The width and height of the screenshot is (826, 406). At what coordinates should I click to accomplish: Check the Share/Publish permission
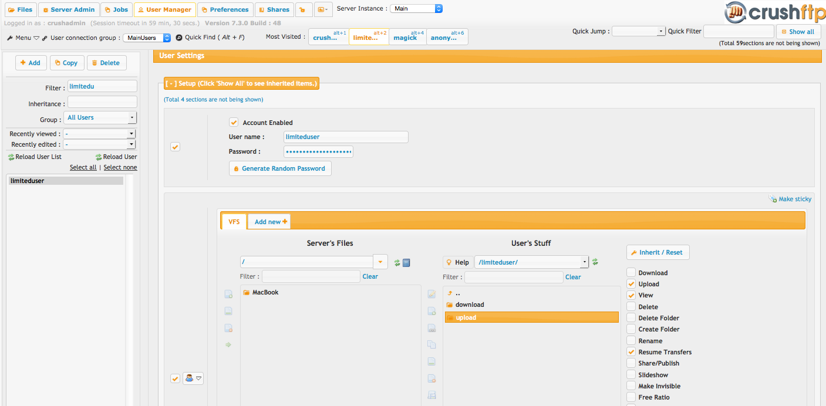point(631,363)
